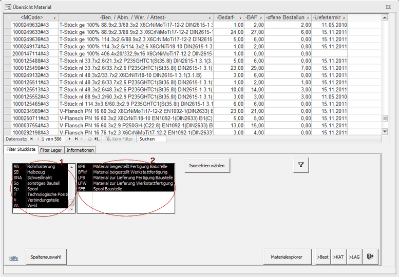Screen dimensions: 399x277
Task: Click the exit door icon button
Action: coord(371,256)
